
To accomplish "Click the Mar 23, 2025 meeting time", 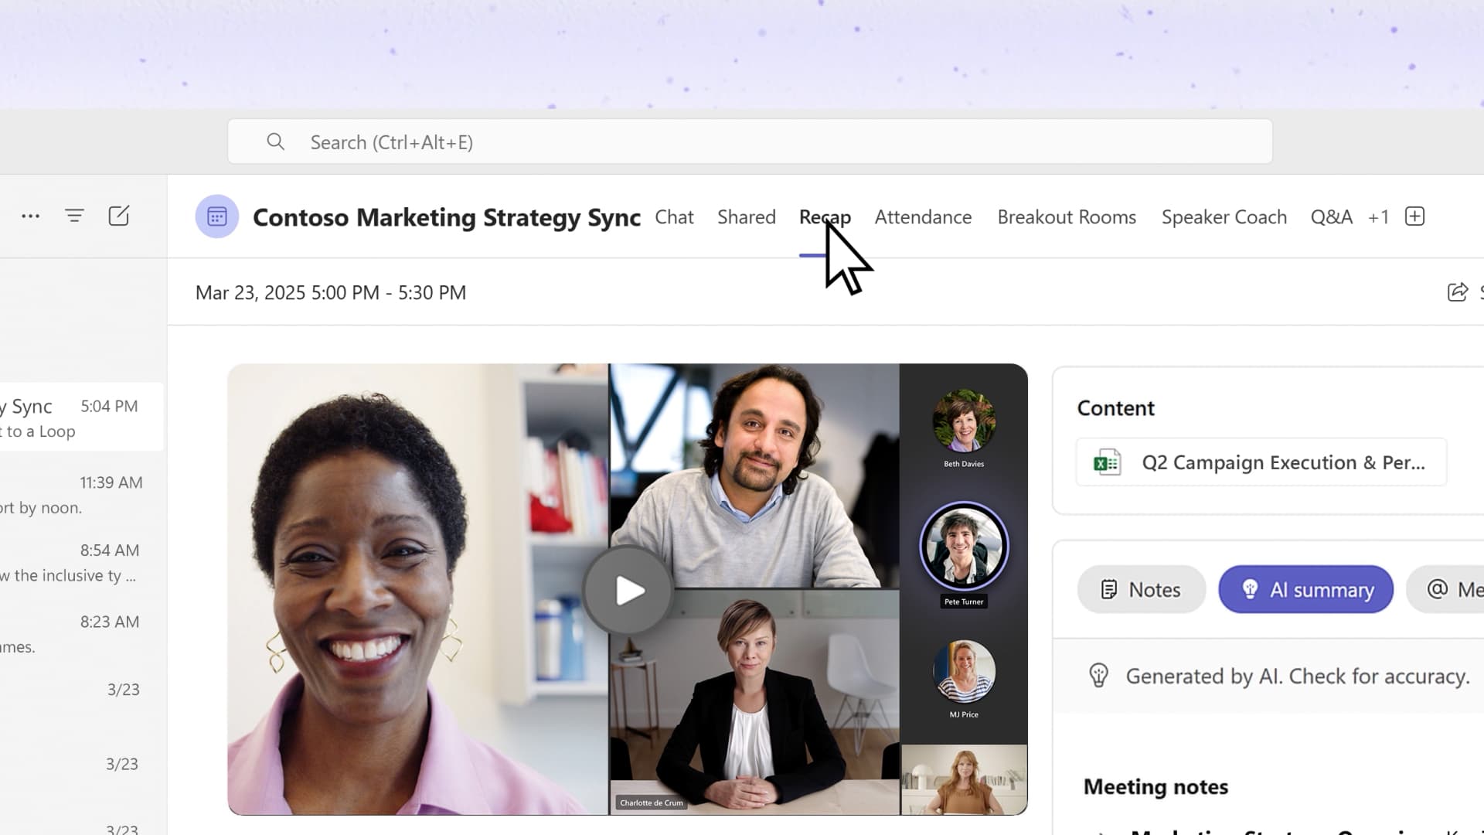I will click(331, 293).
